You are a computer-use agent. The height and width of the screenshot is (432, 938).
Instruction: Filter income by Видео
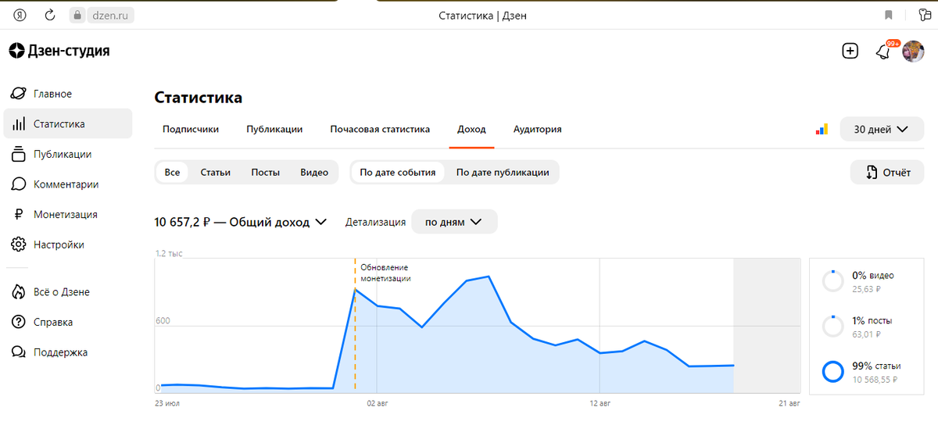pyautogui.click(x=314, y=173)
